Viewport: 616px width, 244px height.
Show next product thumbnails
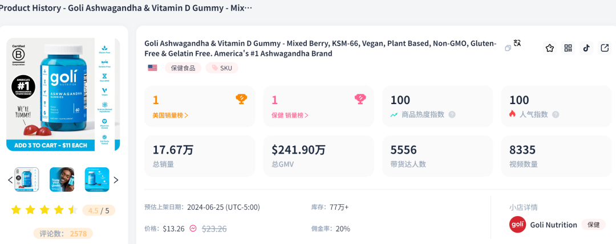(x=116, y=180)
